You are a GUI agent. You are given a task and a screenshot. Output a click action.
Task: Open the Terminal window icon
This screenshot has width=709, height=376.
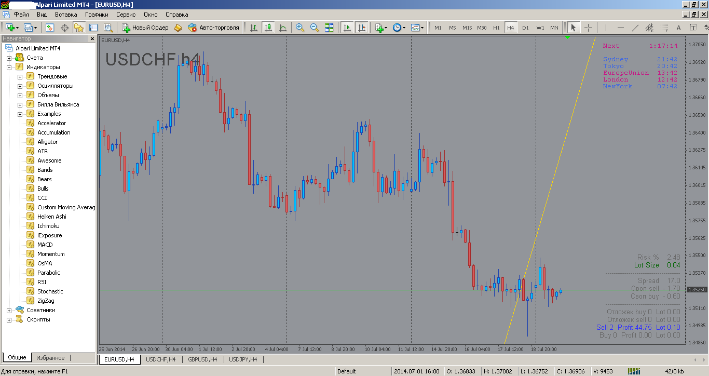click(x=94, y=28)
